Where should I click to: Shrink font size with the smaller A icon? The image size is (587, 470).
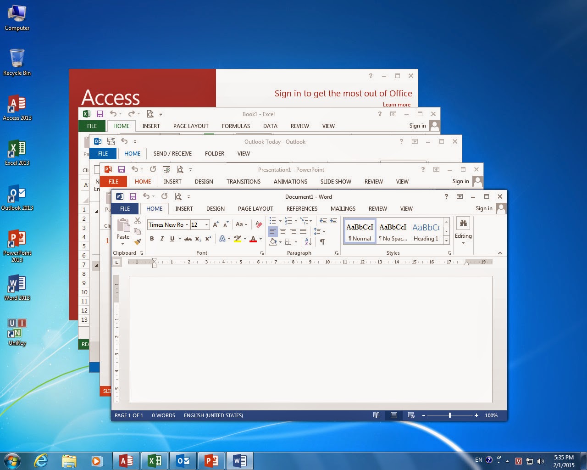coord(226,224)
